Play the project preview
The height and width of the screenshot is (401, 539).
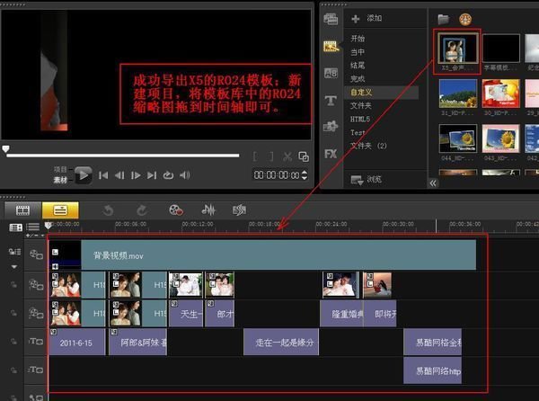point(84,175)
